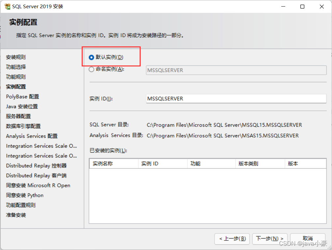Click the 实例 ID(I) label

click(101, 99)
